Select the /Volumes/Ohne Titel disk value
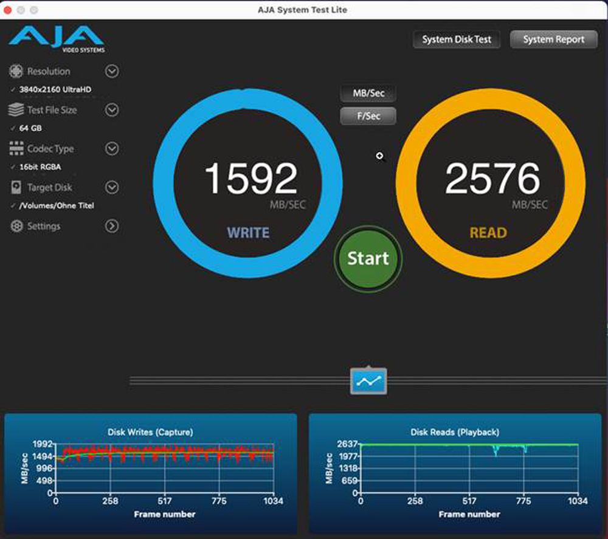Screen dimensions: 608x539 tap(57, 206)
